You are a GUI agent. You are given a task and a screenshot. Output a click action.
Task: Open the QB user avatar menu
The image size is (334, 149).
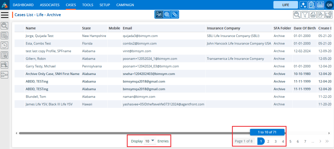coord(329,5)
